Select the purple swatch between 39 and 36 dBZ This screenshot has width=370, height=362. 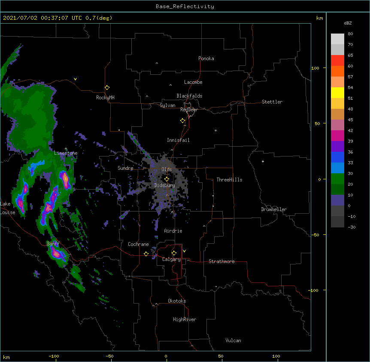click(337, 147)
